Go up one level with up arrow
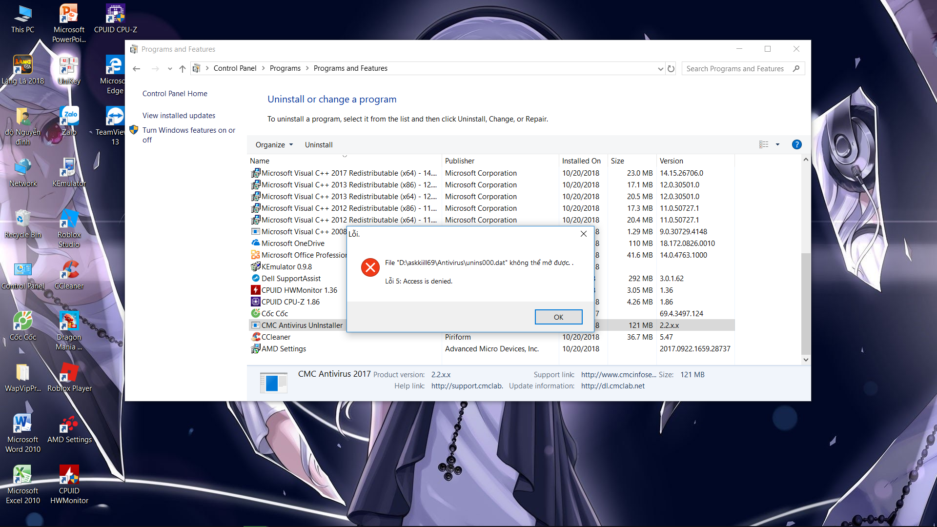This screenshot has height=527, width=937. coord(182,69)
